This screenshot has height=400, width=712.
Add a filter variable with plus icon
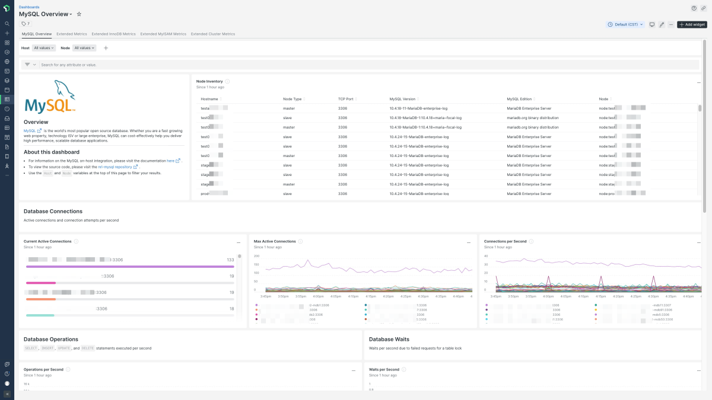106,48
